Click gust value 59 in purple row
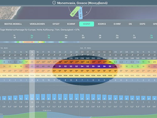The image size is (157, 118). point(104,66)
